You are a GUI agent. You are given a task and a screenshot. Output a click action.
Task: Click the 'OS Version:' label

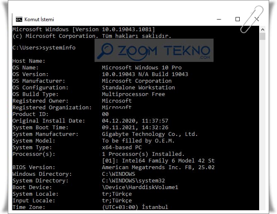point(30,74)
